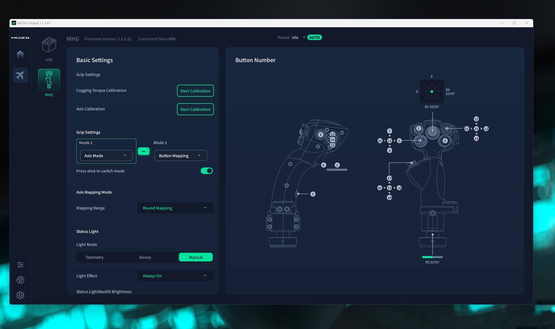Click hat up button 17
Image resolution: width=555 pixels, height=329 pixels.
pyautogui.click(x=389, y=178)
